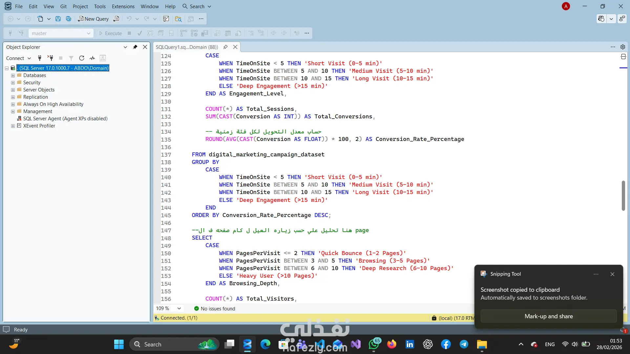
Task: Click the split editor window icon
Action: (623, 57)
